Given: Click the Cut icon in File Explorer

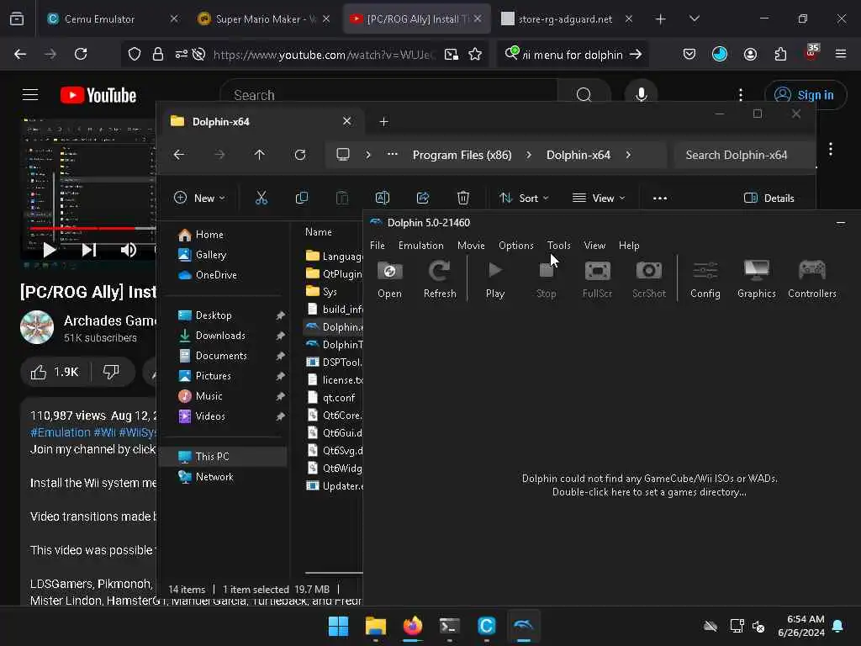Looking at the screenshot, I should [x=261, y=198].
